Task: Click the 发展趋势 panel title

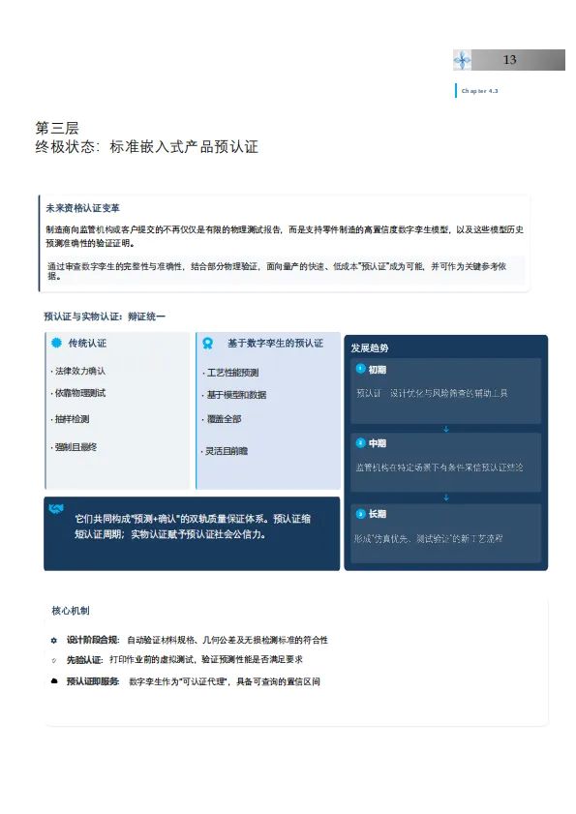Action: tap(369, 347)
